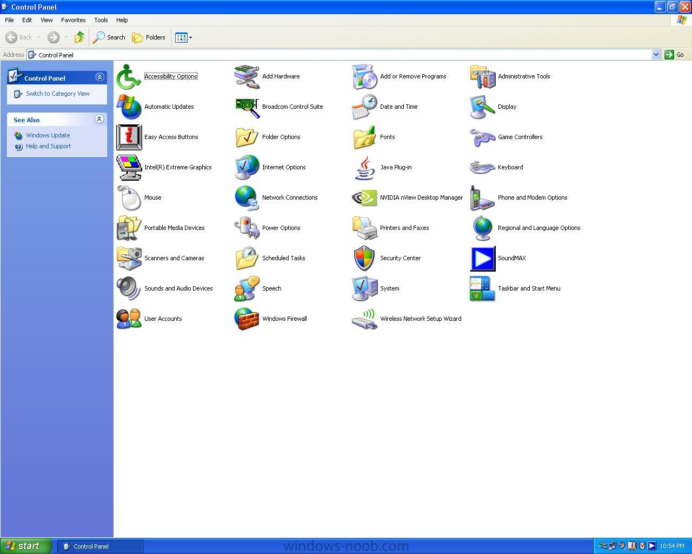Click the Keyboard applet icon
Viewport: 692px width, 554px height.
(x=482, y=167)
